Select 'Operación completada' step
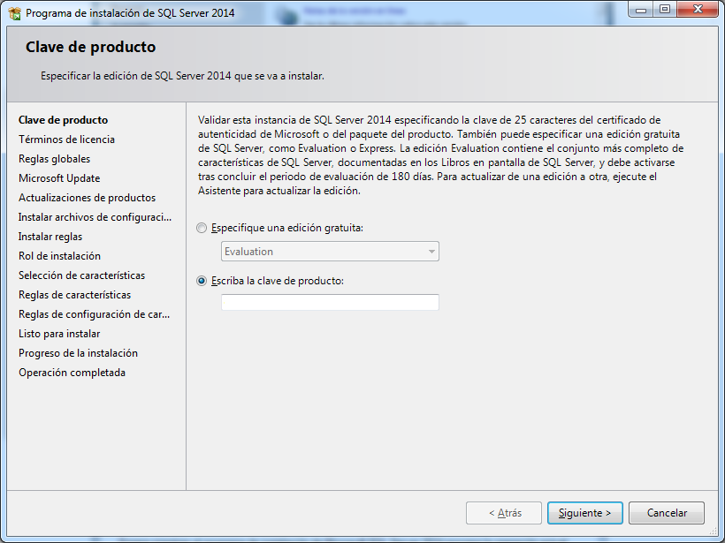Screen dimensions: 725x543 [x=72, y=373]
